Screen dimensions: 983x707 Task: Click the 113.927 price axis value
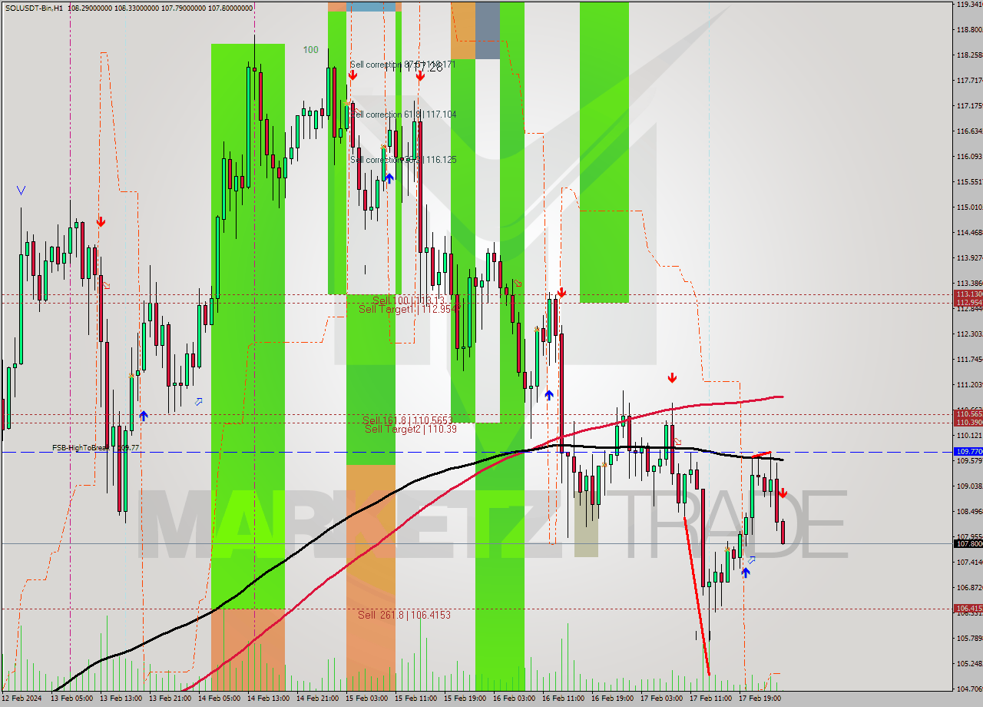(969, 257)
